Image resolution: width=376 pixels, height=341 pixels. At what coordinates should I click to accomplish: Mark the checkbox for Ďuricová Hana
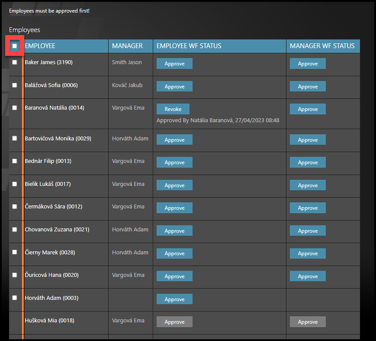pyautogui.click(x=15, y=275)
